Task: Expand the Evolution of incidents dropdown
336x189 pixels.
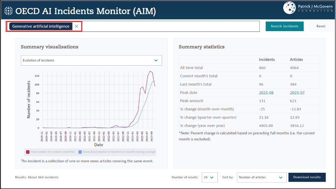Action: 91,60
